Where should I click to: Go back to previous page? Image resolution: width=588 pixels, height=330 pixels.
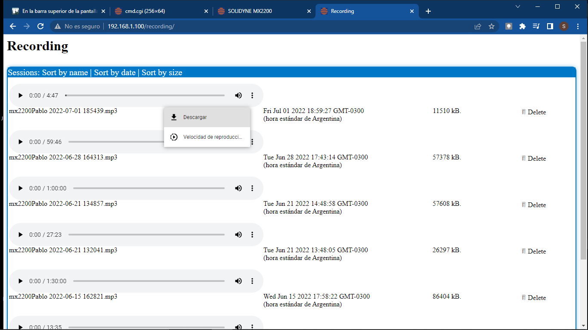coord(13,26)
